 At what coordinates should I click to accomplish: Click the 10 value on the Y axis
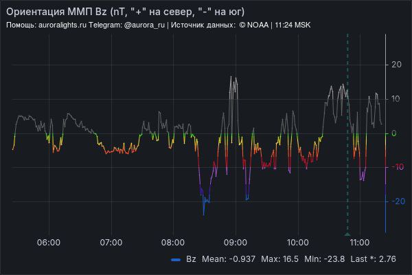pos(396,99)
